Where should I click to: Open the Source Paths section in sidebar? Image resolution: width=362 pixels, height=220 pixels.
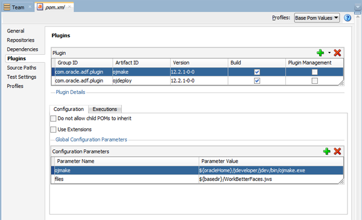[22, 68]
